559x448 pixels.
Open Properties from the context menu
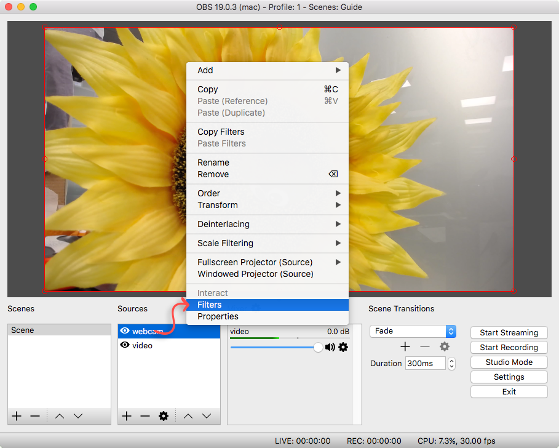click(x=268, y=317)
